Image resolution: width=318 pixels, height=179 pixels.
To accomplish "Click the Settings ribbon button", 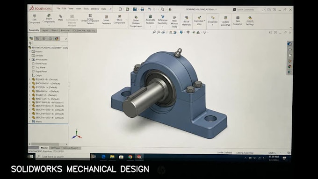I will pos(250,21).
